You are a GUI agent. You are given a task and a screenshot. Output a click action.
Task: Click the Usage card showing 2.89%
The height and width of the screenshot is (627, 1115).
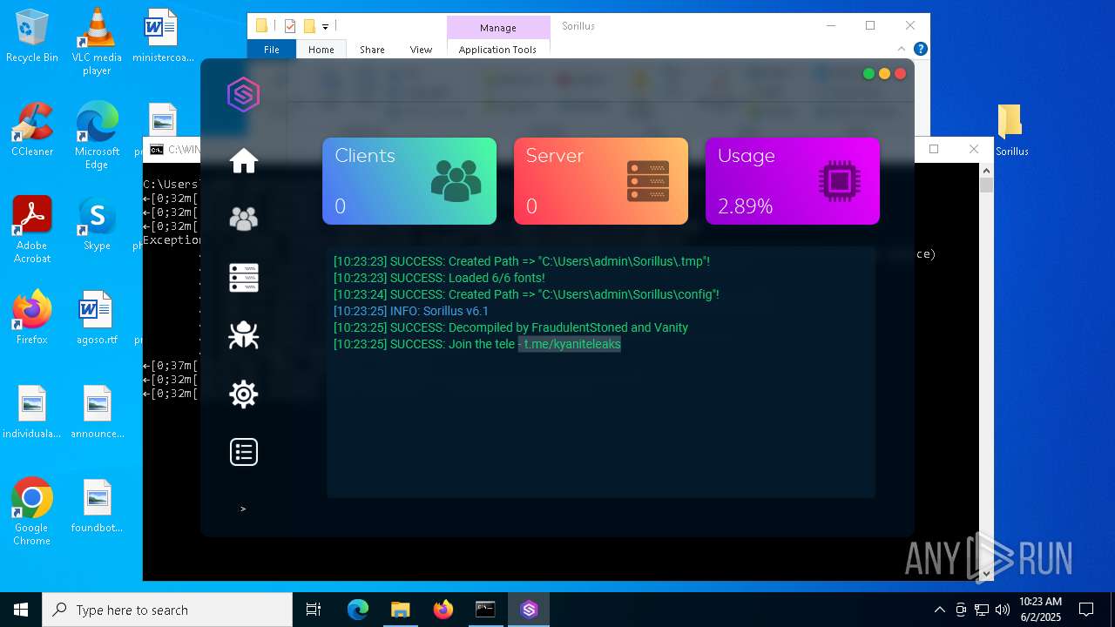point(793,181)
